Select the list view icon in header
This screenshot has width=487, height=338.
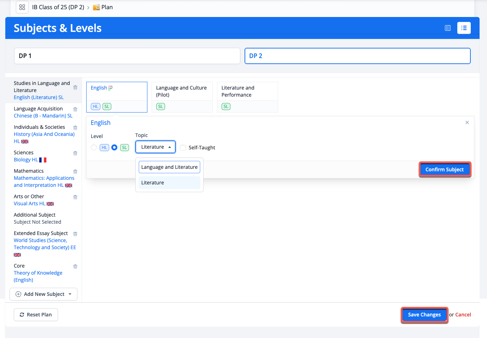464,28
